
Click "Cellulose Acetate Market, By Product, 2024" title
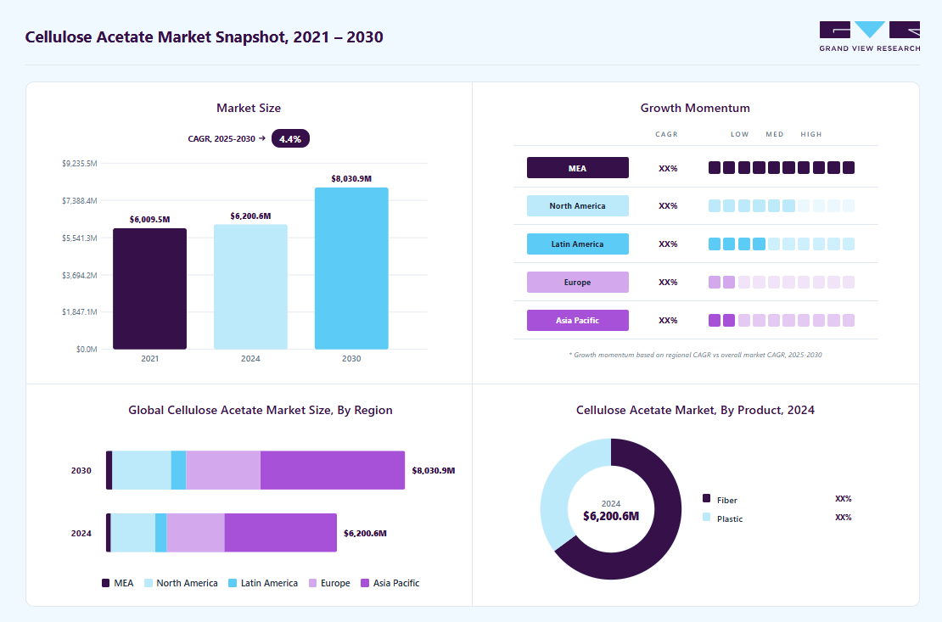coord(695,410)
